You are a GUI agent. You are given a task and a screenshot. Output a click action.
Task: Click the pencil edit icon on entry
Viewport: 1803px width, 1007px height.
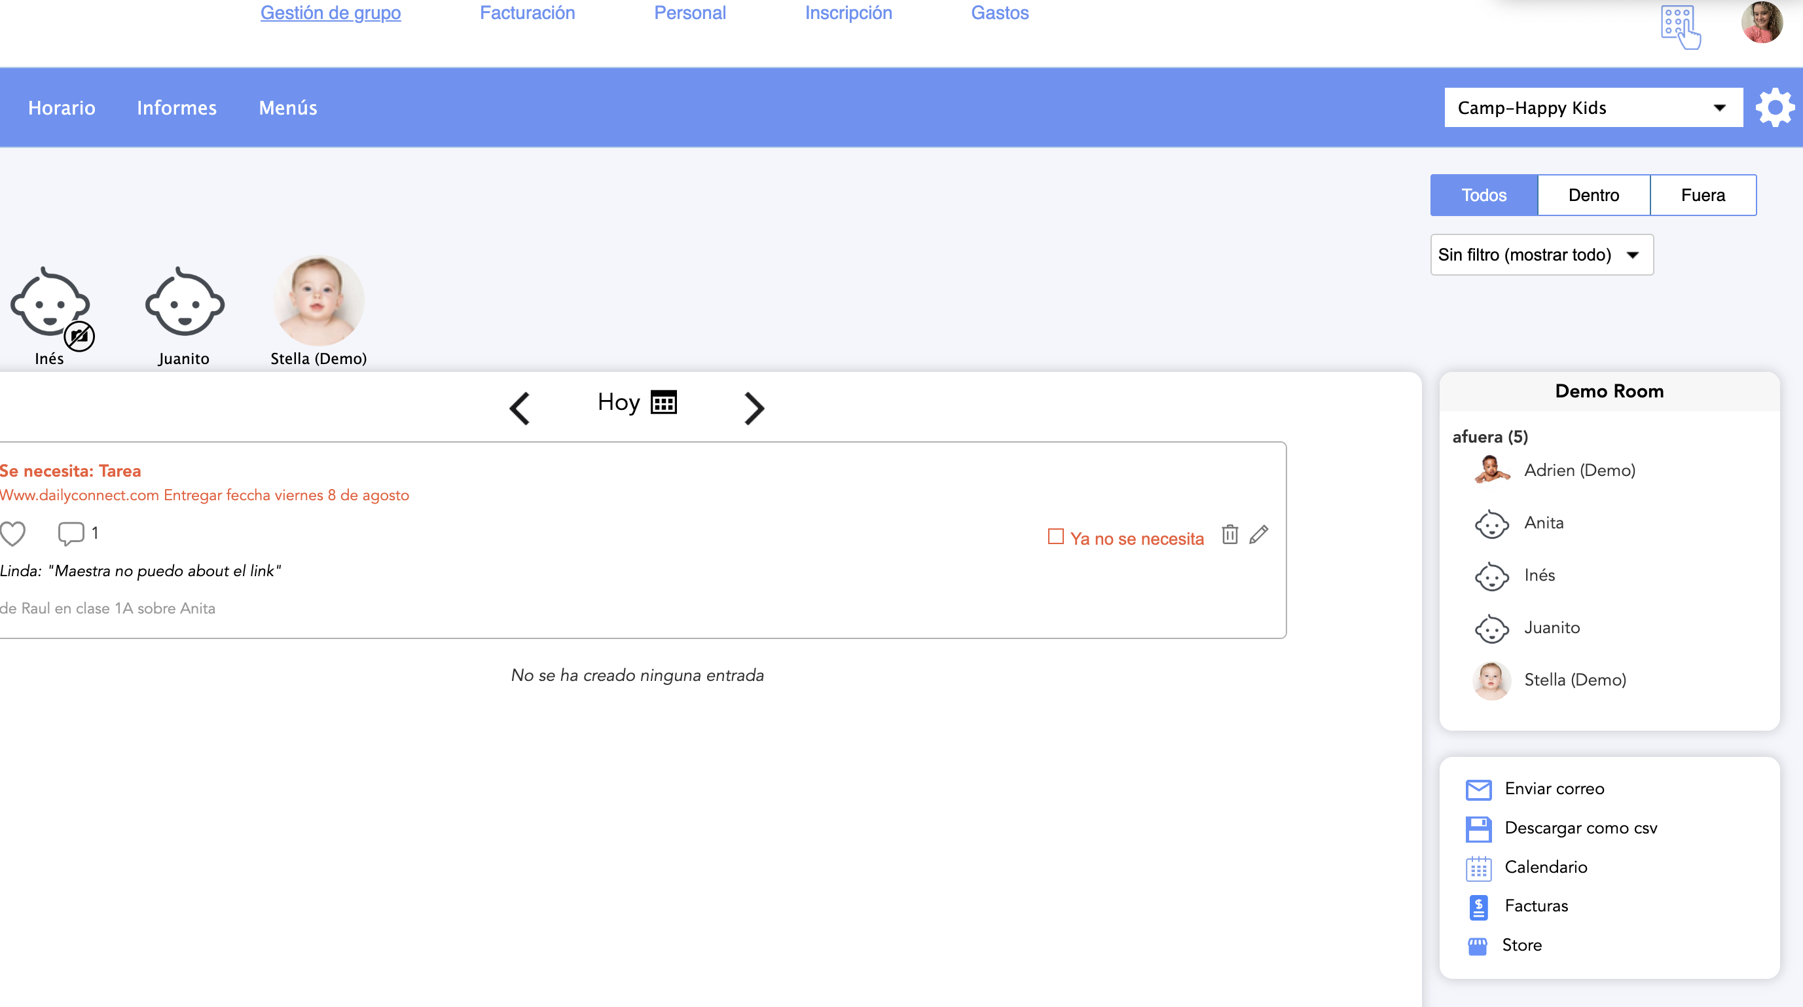1258,535
